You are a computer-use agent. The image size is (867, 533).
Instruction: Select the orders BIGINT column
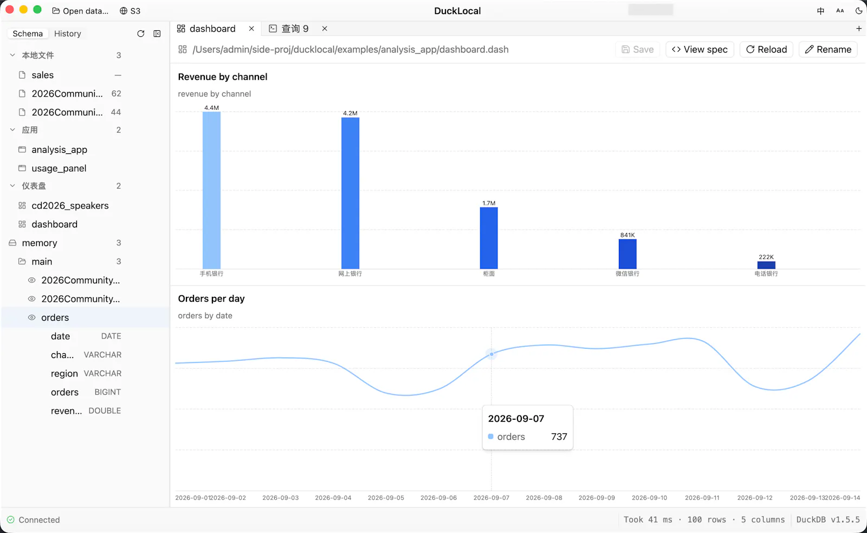pos(86,392)
